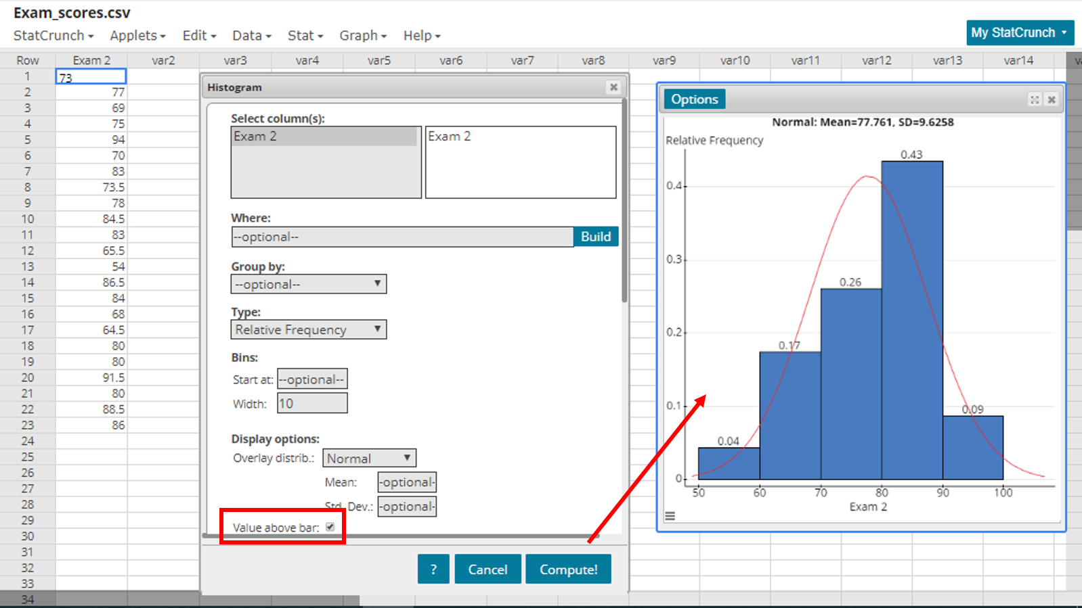This screenshot has width=1082, height=608.
Task: Open the hamburger menu icon below the histogram
Action: [670, 516]
